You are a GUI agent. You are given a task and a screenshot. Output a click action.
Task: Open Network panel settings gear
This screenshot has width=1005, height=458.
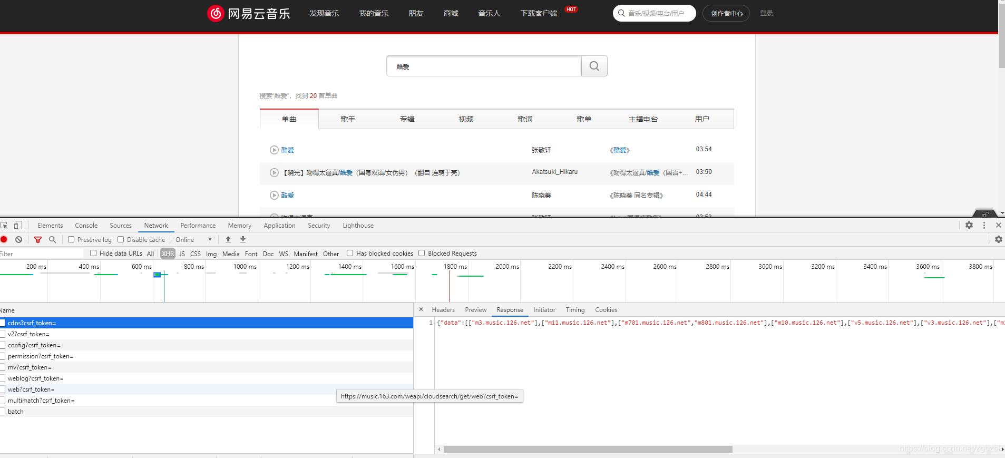pos(998,239)
